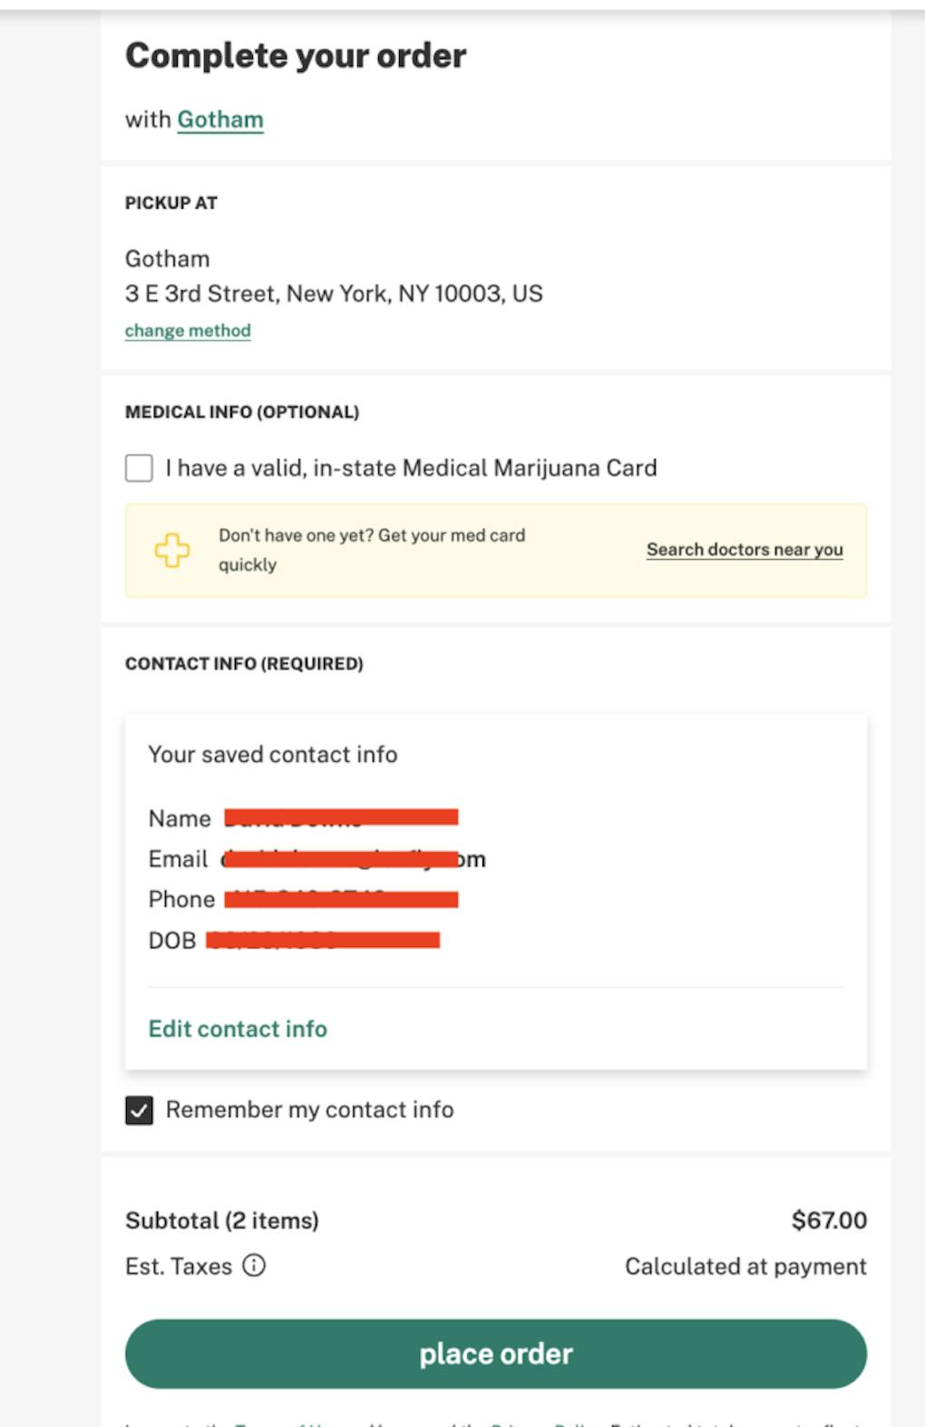Open Search doctors near you link
Image resolution: width=925 pixels, height=1427 pixels.
(745, 550)
